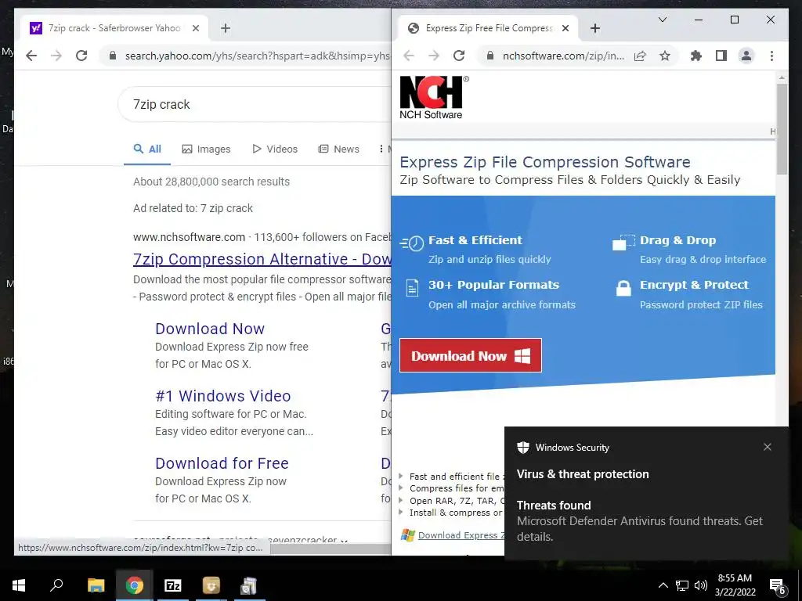Click back arrow in NCH window

409,56
